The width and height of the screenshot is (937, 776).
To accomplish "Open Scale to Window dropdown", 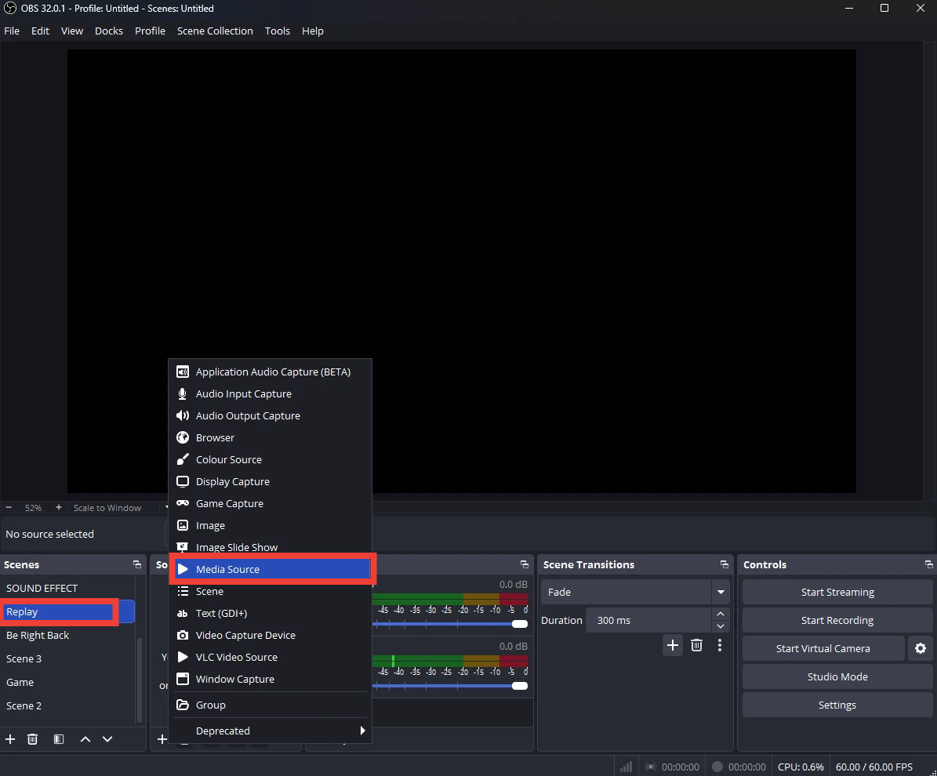I will (119, 507).
